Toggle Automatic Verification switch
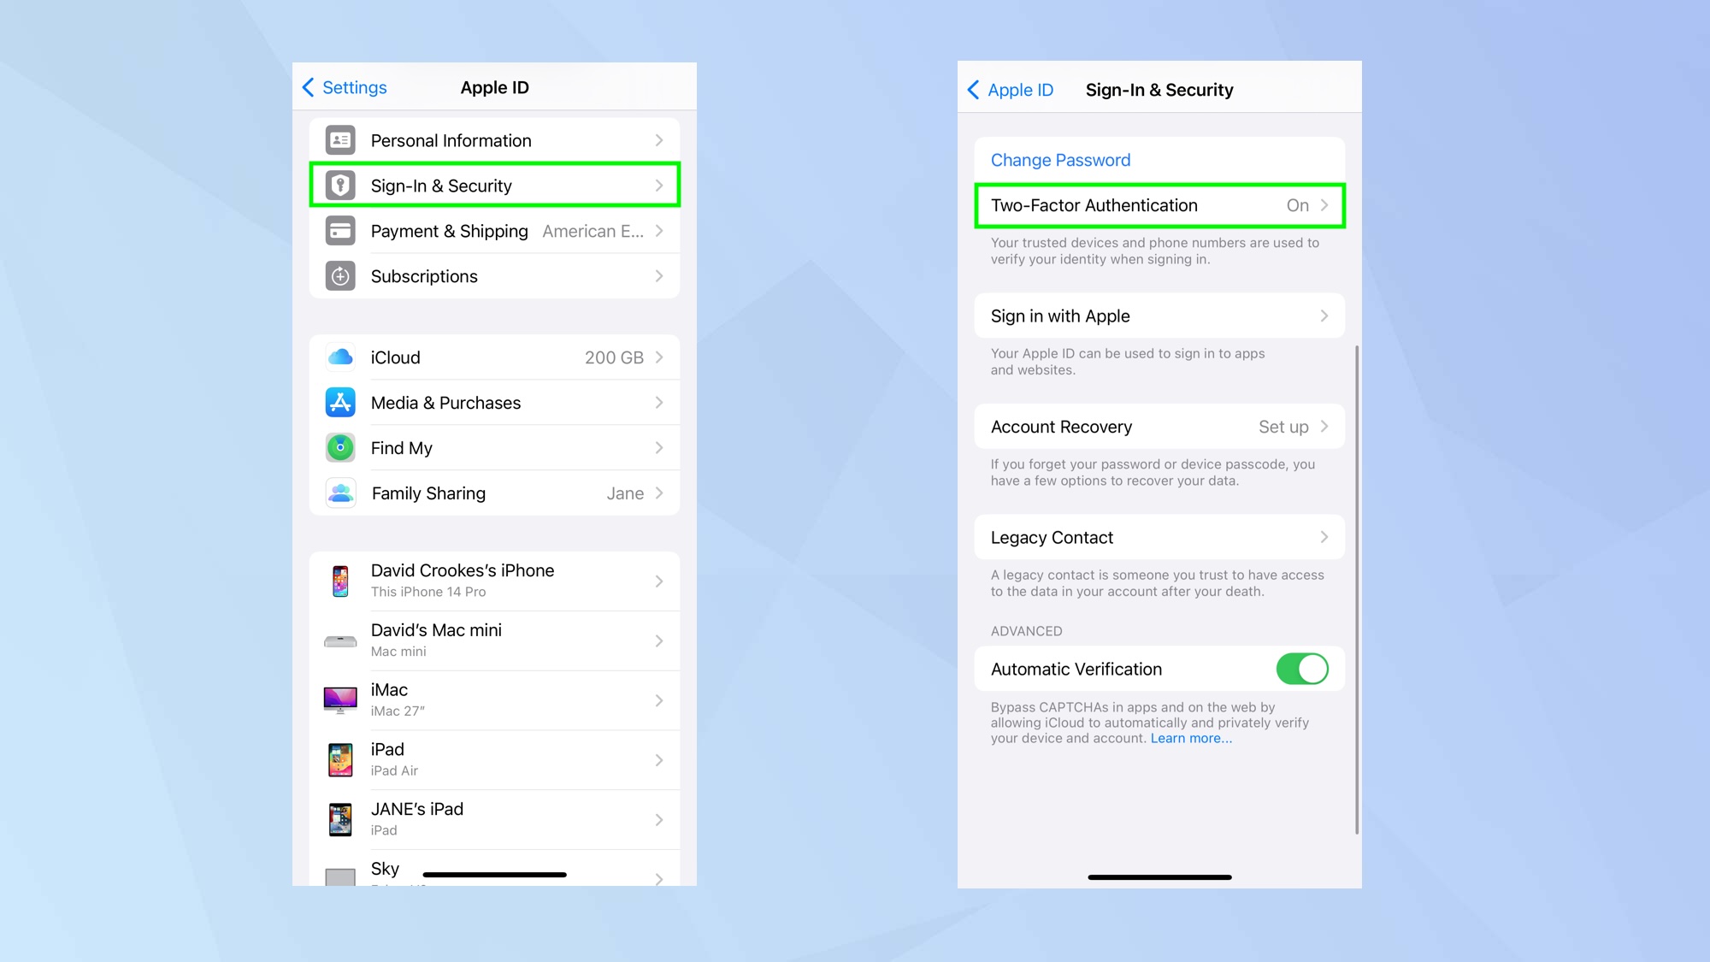The image size is (1710, 962). tap(1301, 669)
